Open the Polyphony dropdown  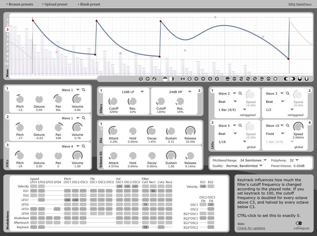click(297, 160)
